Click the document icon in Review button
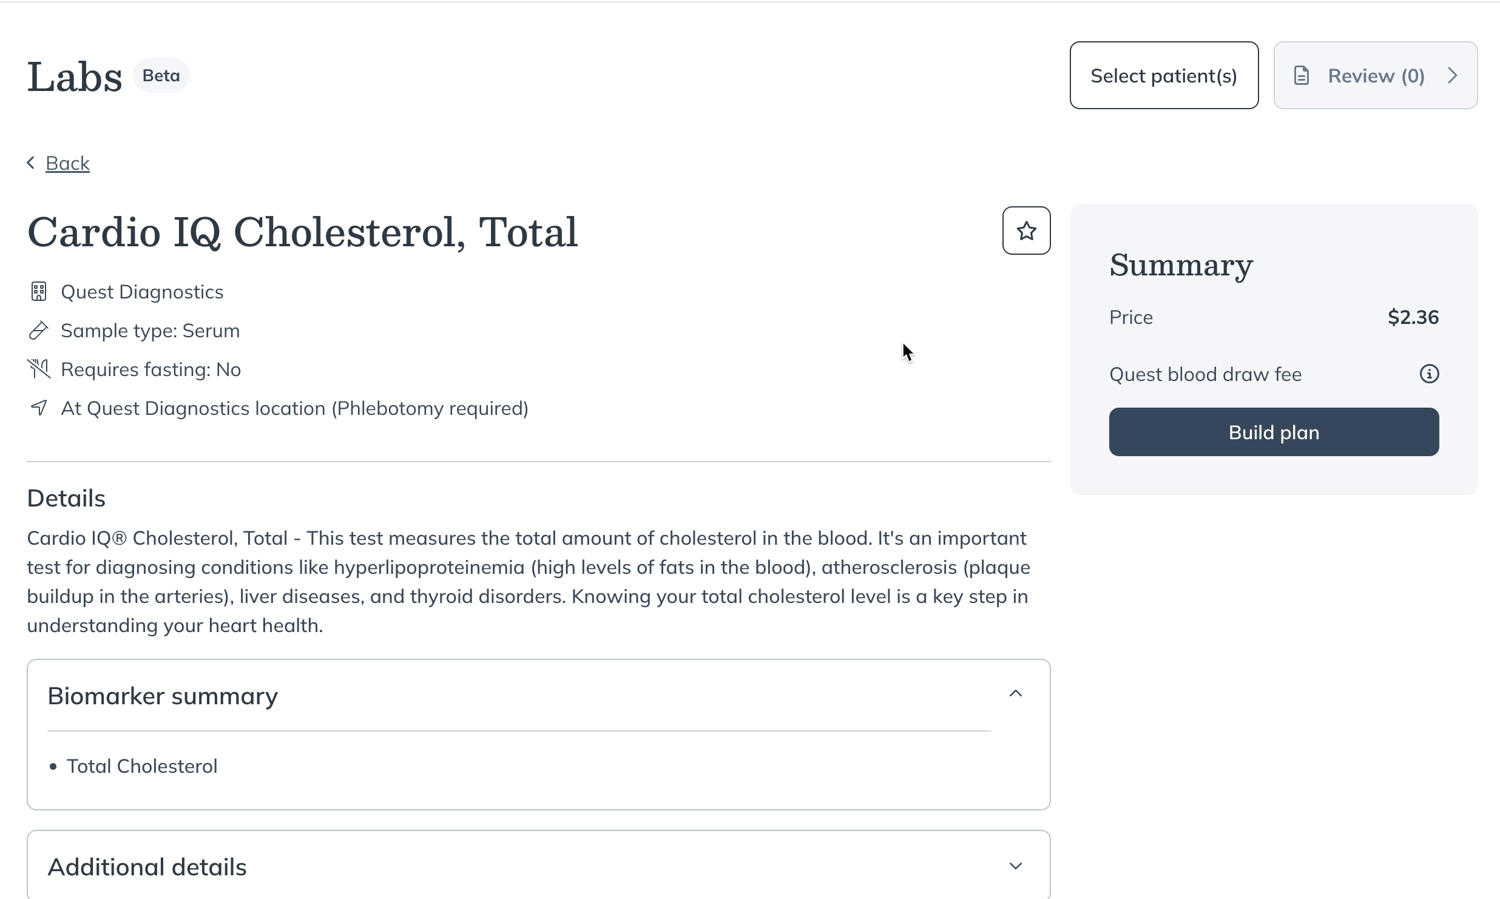 click(1302, 76)
